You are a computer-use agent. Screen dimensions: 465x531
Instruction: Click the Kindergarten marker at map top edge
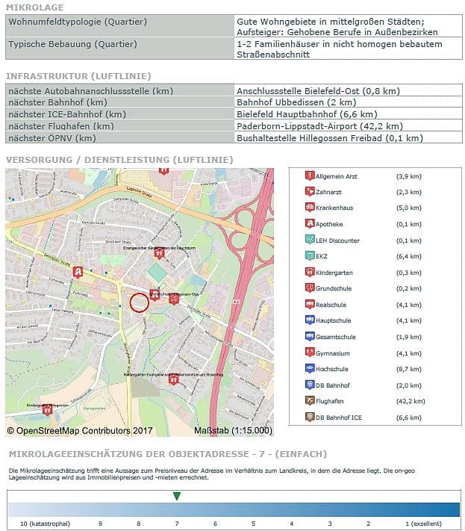163,171
